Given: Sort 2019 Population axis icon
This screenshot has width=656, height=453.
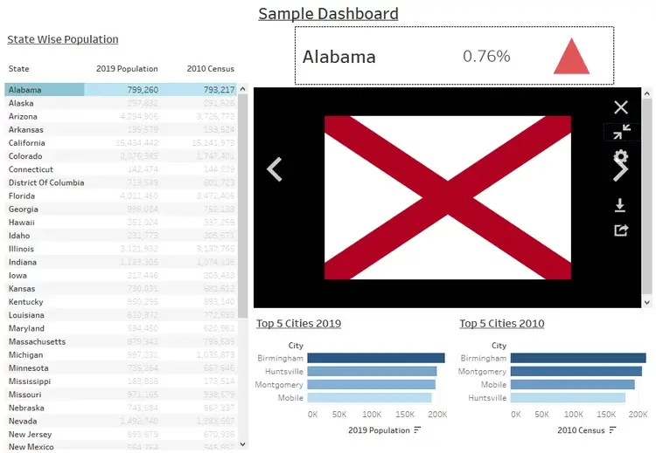Looking at the screenshot, I should (x=417, y=430).
